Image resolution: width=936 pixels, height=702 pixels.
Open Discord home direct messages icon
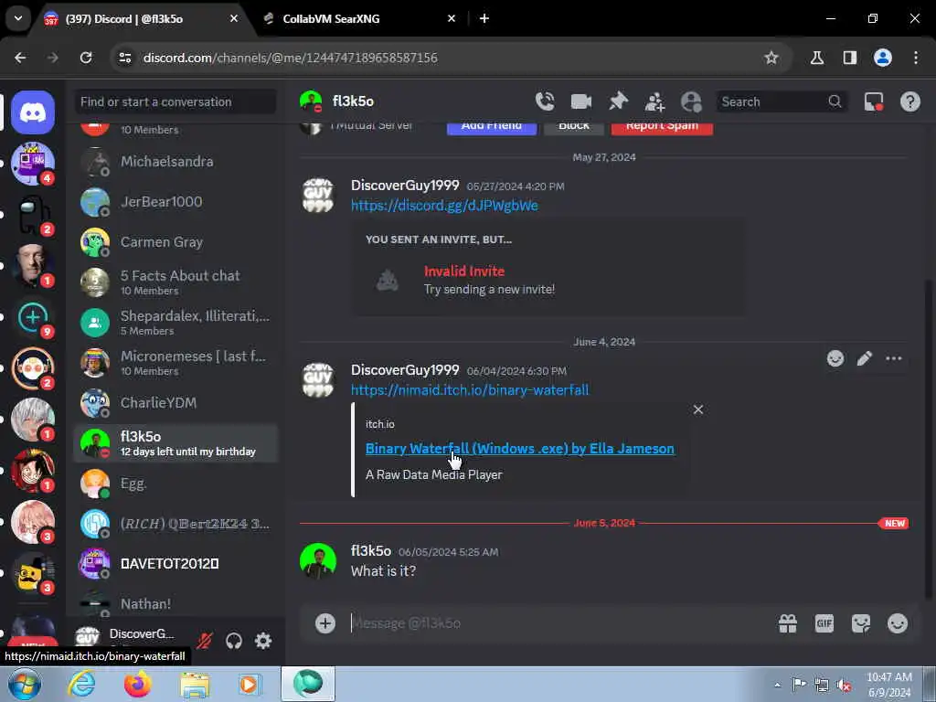pos(33,112)
